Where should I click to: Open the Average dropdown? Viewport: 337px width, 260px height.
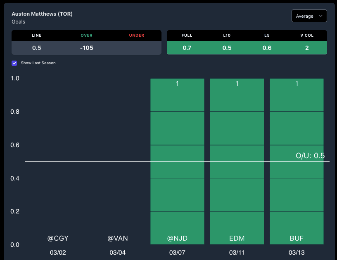click(x=309, y=16)
